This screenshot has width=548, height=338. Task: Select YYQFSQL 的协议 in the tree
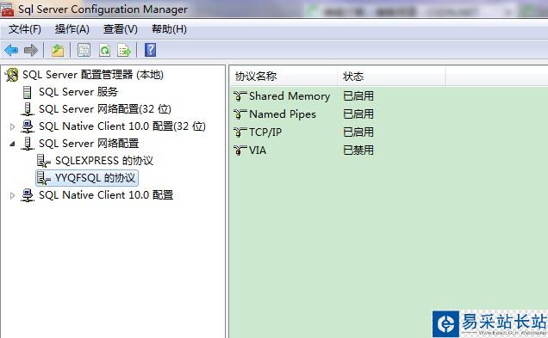coord(95,178)
